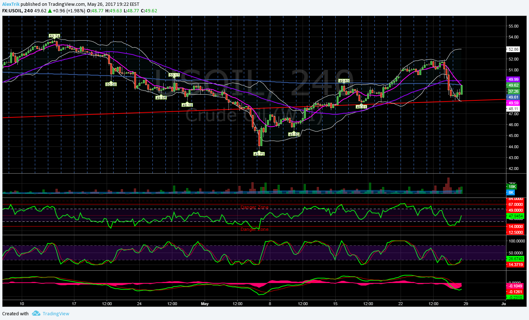Click the red 14.3719 stochastic signal label
The height and width of the screenshot is (320, 529).
(x=515, y=265)
